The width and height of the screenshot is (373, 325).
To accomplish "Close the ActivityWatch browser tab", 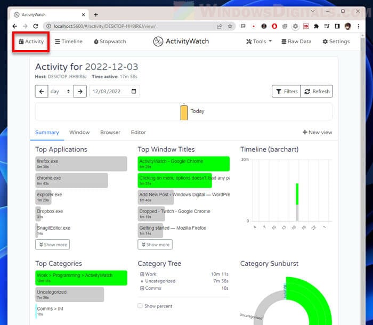I will tap(83, 15).
